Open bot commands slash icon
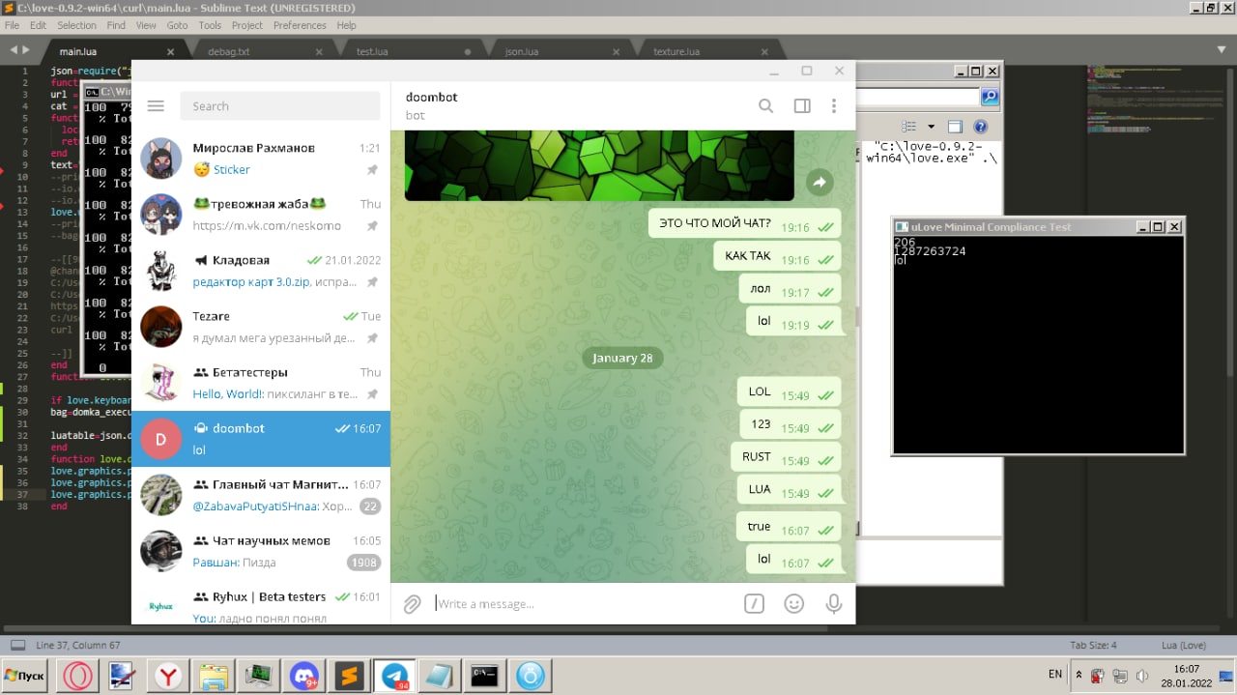The image size is (1237, 695). coord(754,604)
